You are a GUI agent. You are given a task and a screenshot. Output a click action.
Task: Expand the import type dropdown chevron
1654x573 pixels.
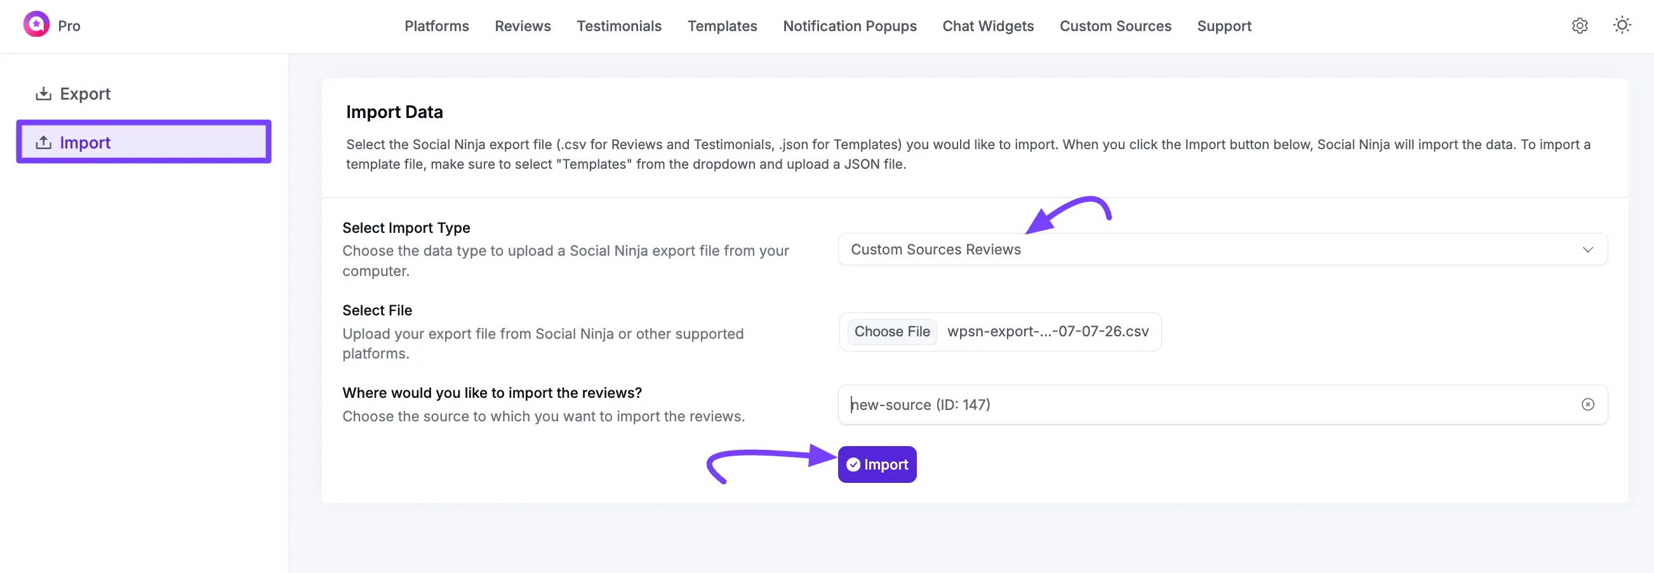(x=1587, y=249)
